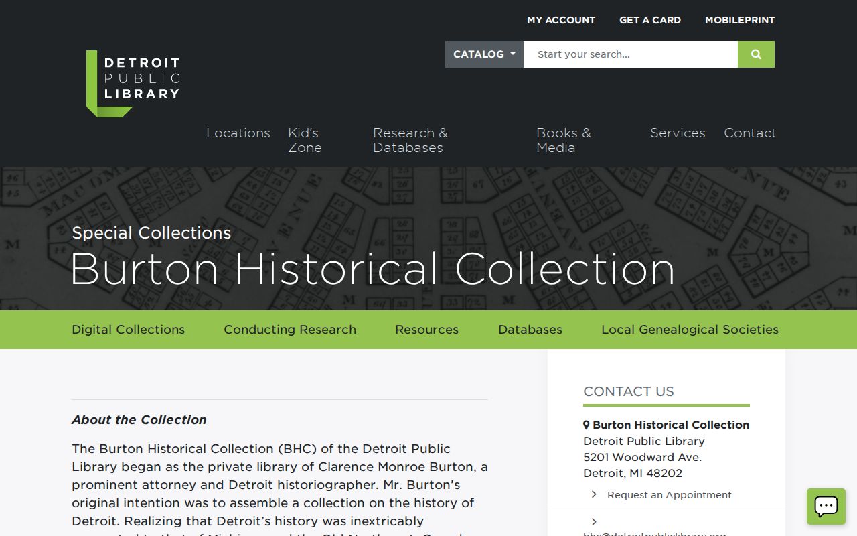Select the Conducting Research tab
This screenshot has width=857, height=536.
click(x=290, y=330)
